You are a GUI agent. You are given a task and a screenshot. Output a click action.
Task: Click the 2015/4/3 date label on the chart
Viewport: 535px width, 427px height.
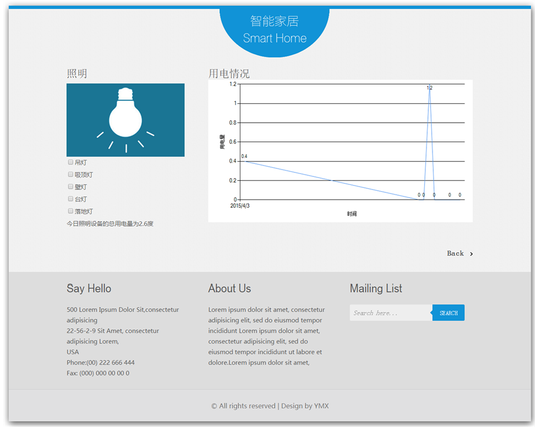click(240, 206)
